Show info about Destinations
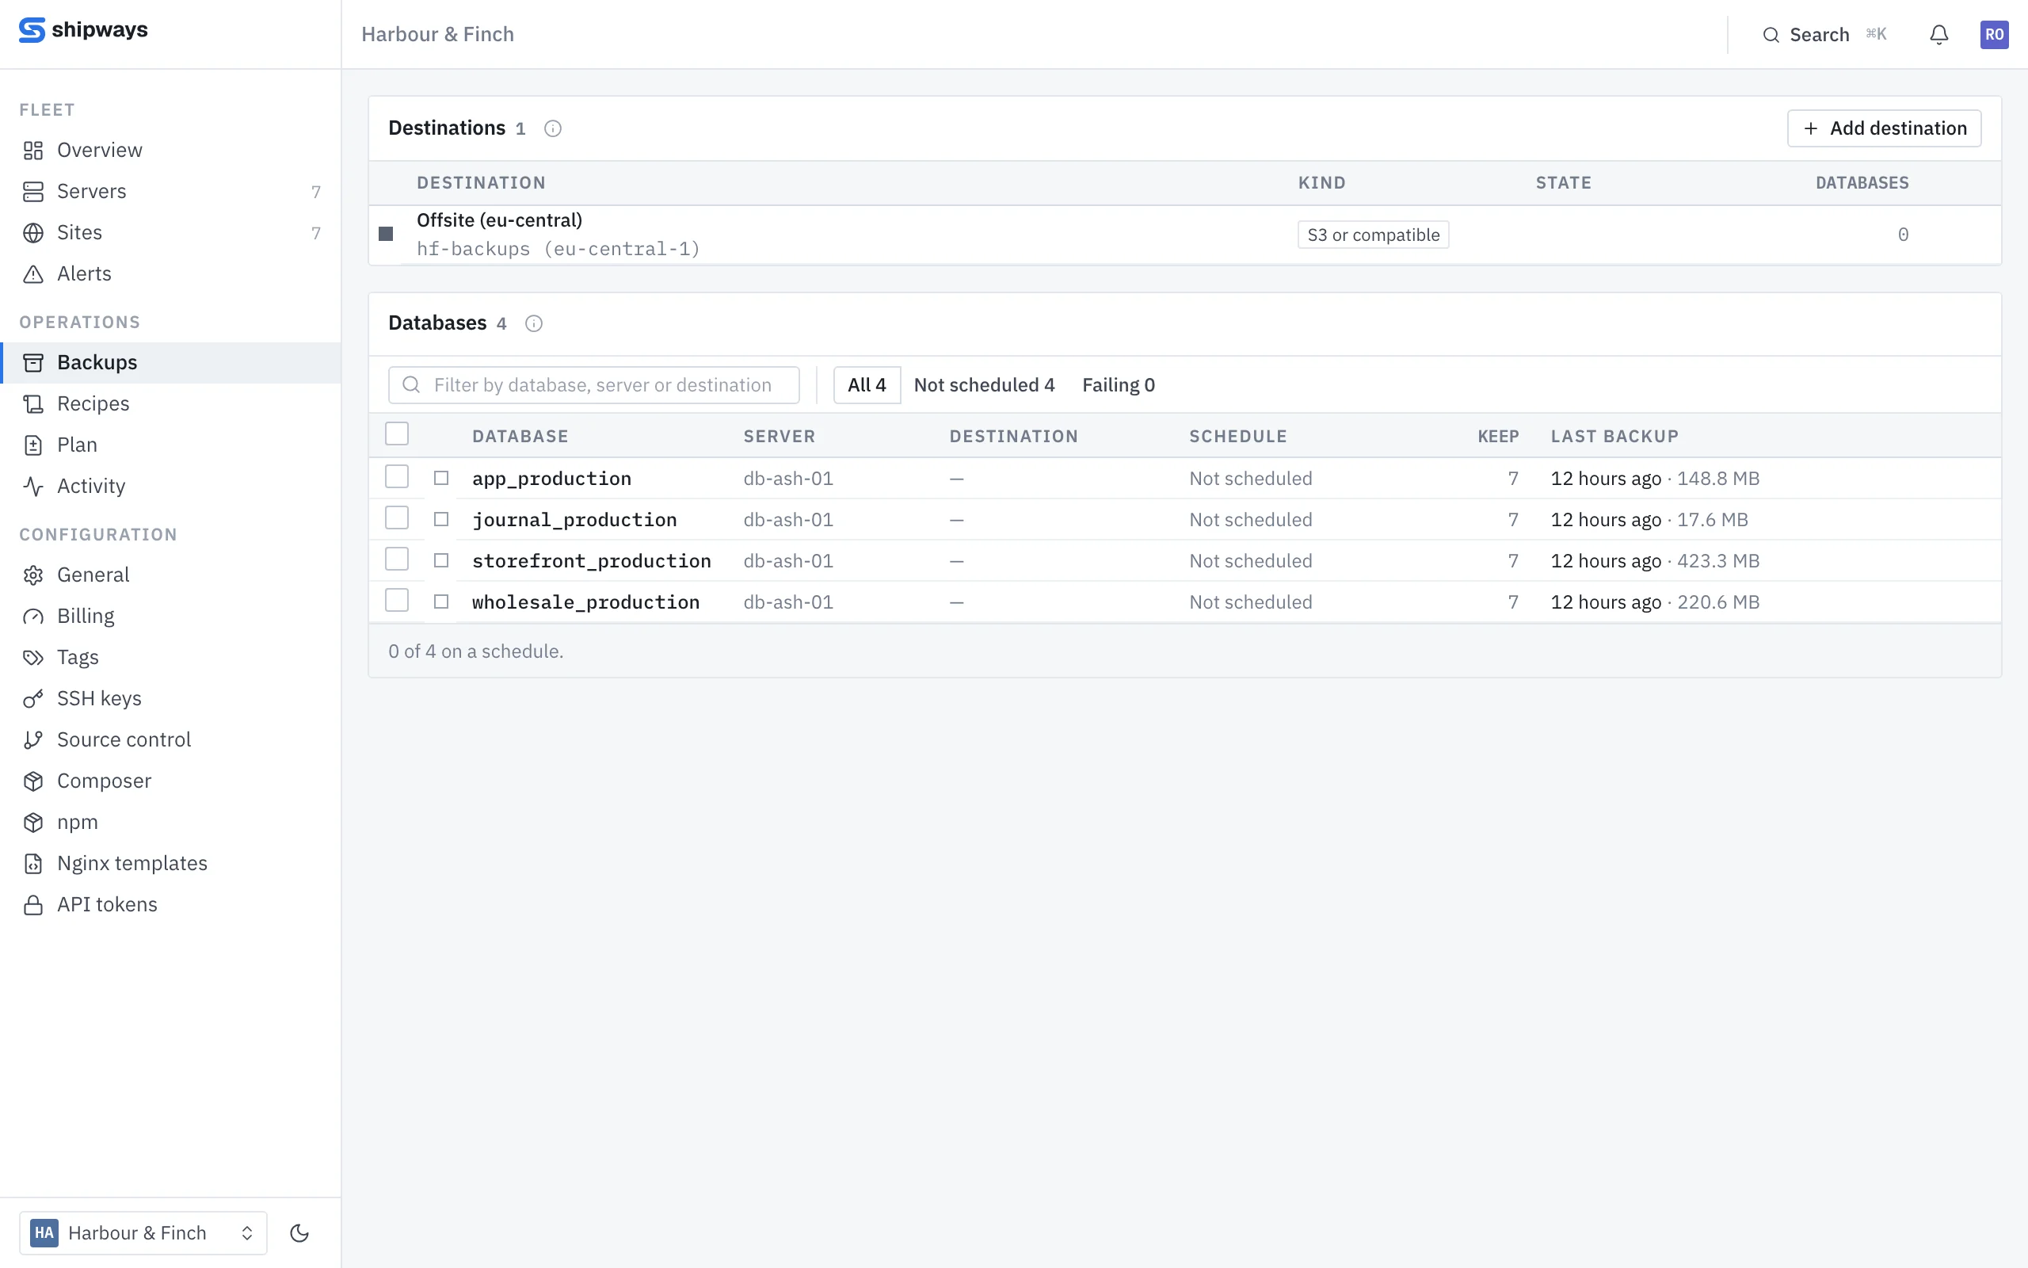The width and height of the screenshot is (2028, 1268). pos(552,128)
